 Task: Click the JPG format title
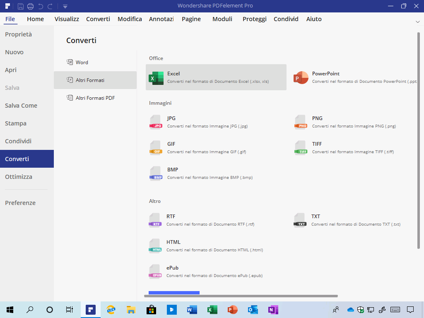tap(171, 118)
